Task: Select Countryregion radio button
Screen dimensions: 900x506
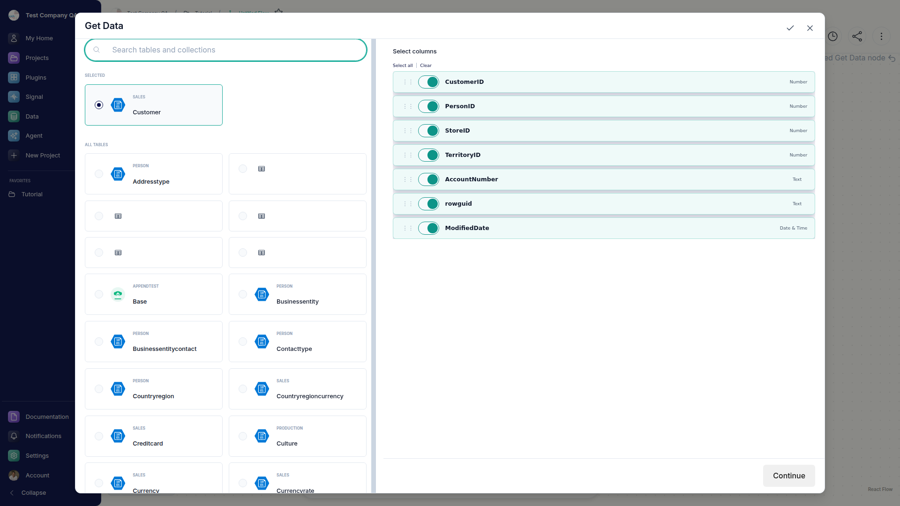Action: tap(99, 389)
